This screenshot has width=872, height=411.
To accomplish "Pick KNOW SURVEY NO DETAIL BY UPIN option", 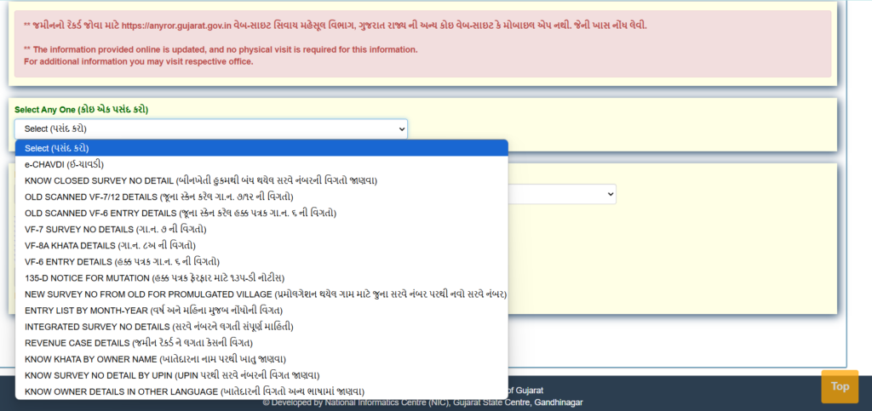I will (x=261, y=375).
